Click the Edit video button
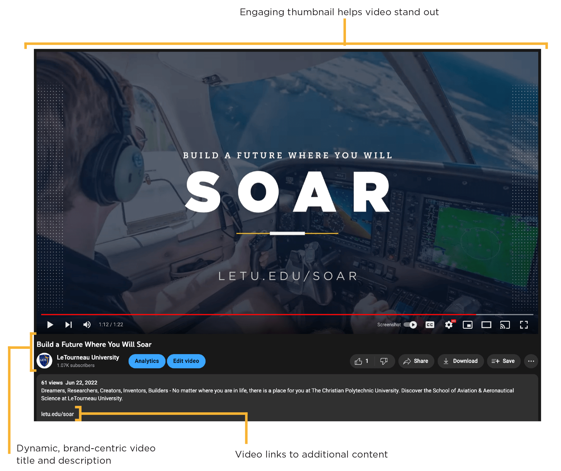 coord(186,361)
